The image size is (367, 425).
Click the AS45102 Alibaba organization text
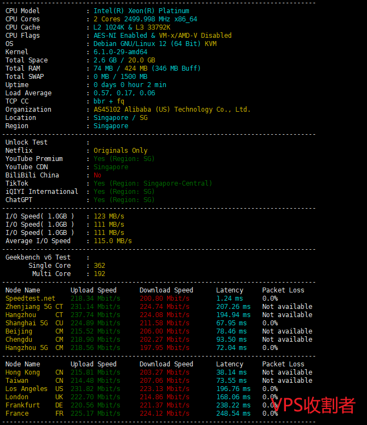[171, 110]
